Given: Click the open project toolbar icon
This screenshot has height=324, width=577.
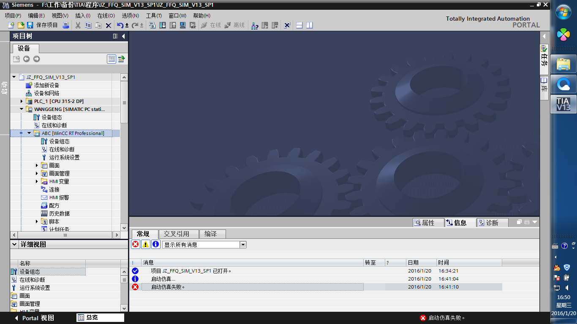Looking at the screenshot, I should coord(21,25).
